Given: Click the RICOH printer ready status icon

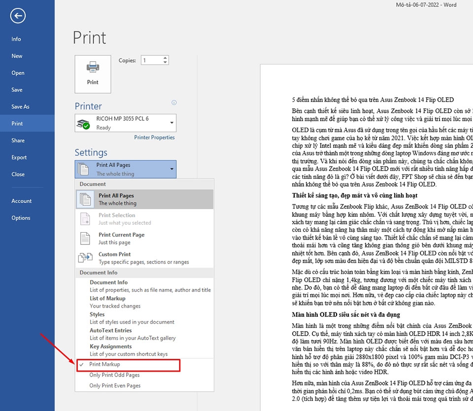Looking at the screenshot, I should (x=83, y=124).
